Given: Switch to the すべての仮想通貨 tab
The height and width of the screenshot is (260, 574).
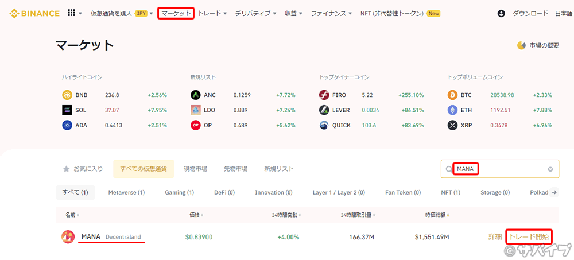Looking at the screenshot, I should pos(143,169).
